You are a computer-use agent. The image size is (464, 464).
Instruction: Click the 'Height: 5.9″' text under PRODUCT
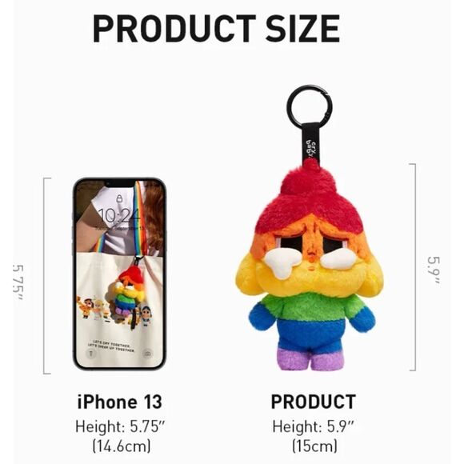click(x=313, y=426)
